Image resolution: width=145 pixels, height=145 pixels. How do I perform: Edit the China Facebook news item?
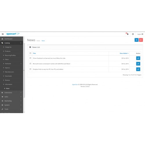click(138, 58)
